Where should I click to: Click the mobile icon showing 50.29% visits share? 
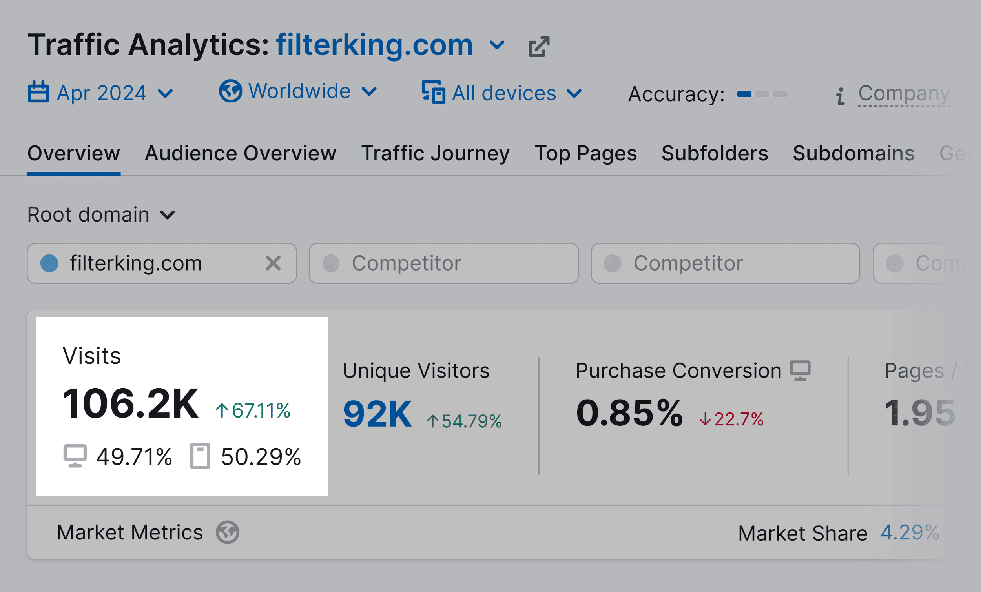(201, 456)
